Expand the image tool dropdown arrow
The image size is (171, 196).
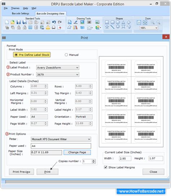click(x=100, y=27)
